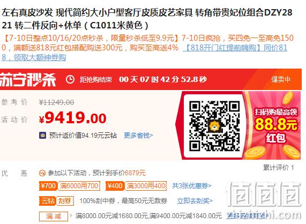The width and height of the screenshot is (306, 224).
Task: Open 更多省钱 savings options
Action: [x=138, y=135]
